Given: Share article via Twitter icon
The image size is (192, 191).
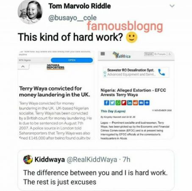Looking at the screenshot, I should (x=112, y=103).
